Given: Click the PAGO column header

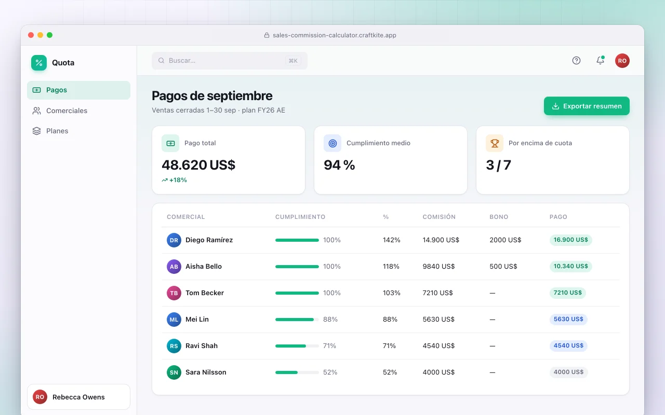Looking at the screenshot, I should (558, 217).
